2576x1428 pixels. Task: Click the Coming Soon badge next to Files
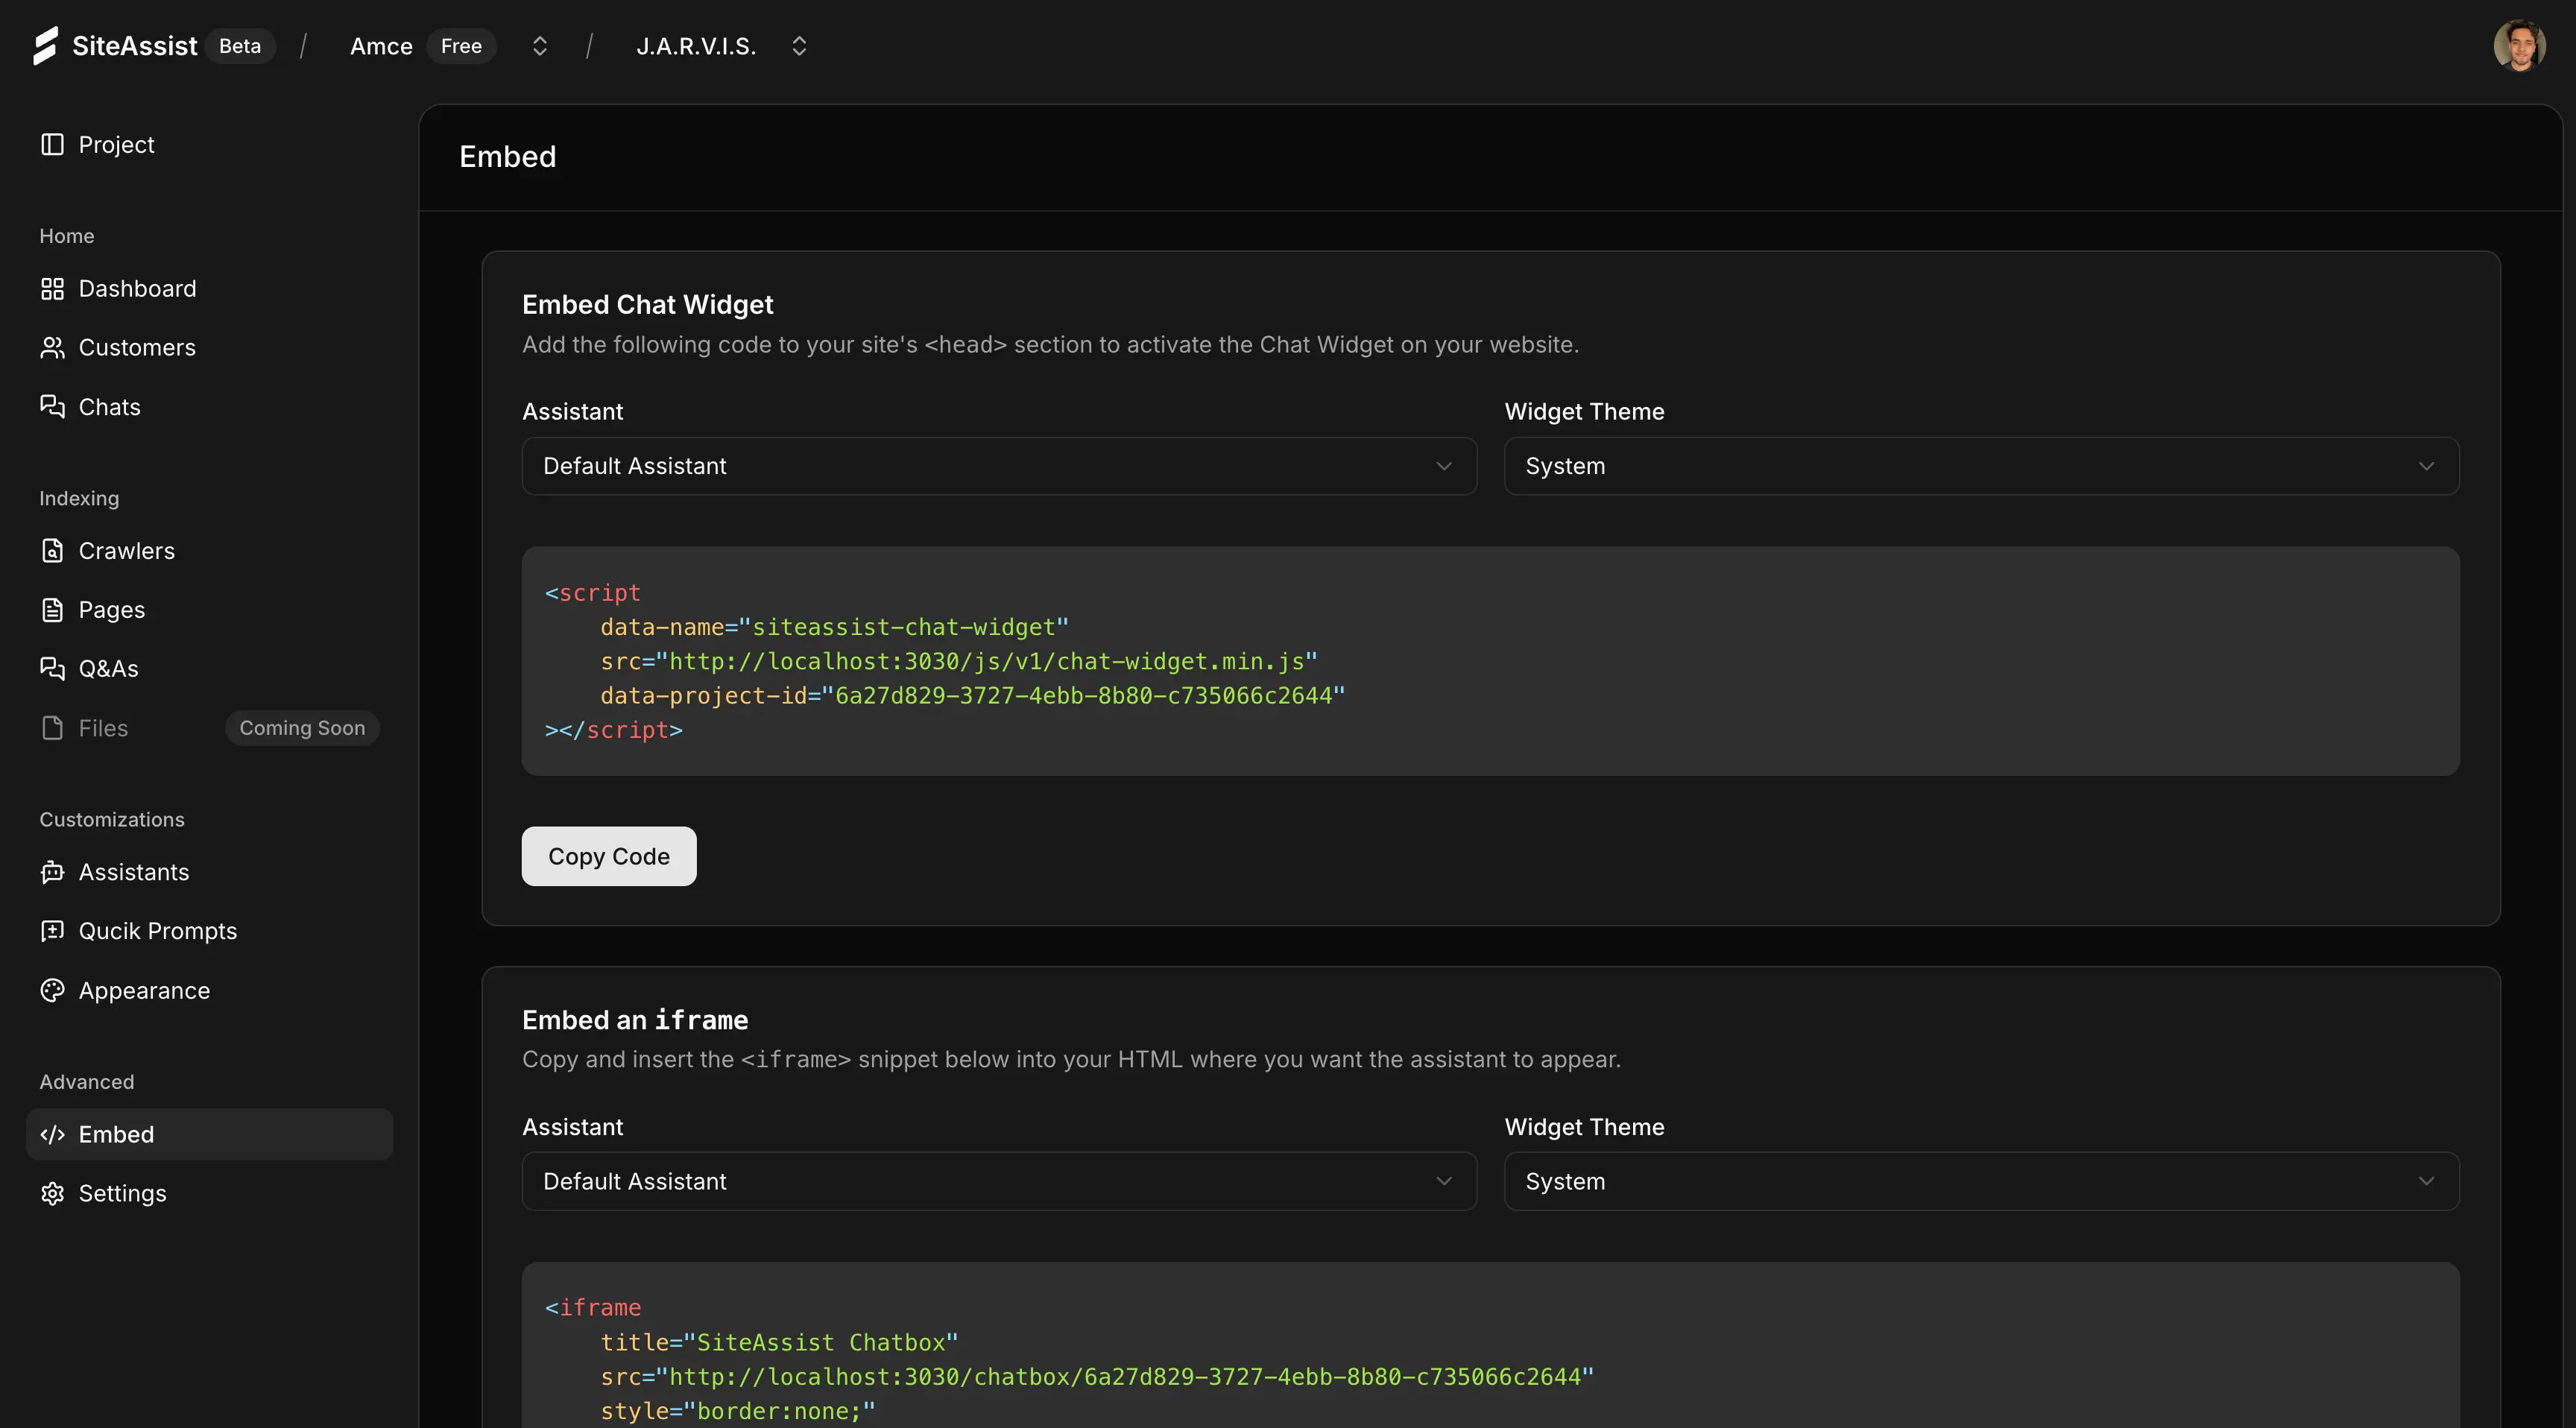point(302,728)
